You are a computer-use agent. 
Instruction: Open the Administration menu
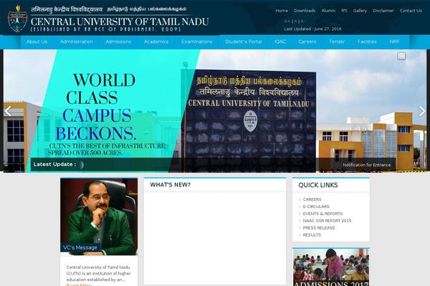click(x=76, y=41)
